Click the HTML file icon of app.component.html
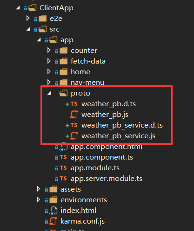This screenshot has width=194, height=231. (63, 147)
